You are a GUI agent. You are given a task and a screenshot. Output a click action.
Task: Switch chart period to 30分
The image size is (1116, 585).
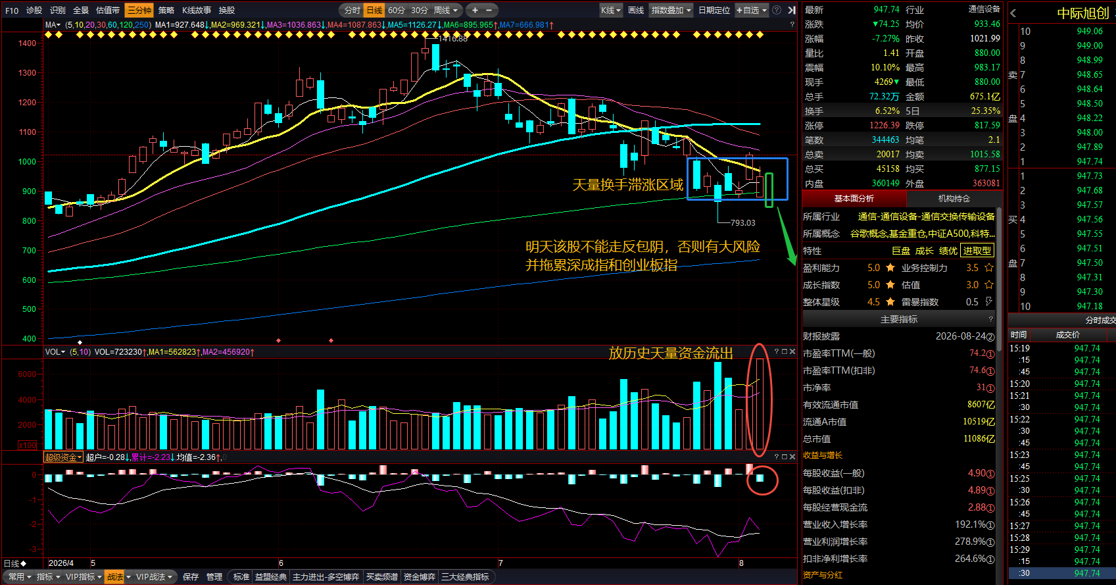pyautogui.click(x=419, y=10)
